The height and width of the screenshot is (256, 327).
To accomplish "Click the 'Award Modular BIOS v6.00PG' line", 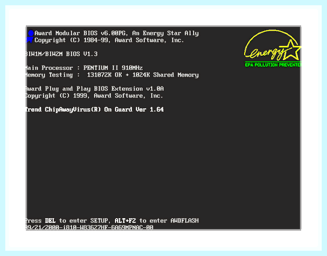I will (x=117, y=33).
